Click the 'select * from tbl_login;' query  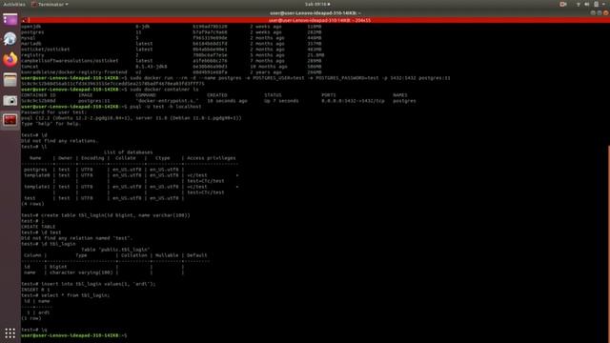pyautogui.click(x=75, y=295)
